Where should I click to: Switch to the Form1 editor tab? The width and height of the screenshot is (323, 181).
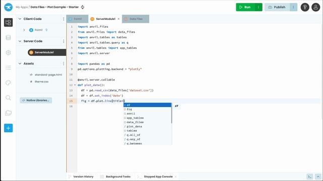click(x=77, y=19)
